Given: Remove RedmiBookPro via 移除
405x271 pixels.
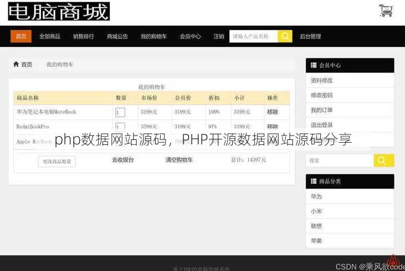Looking at the screenshot, I should coord(273,127).
